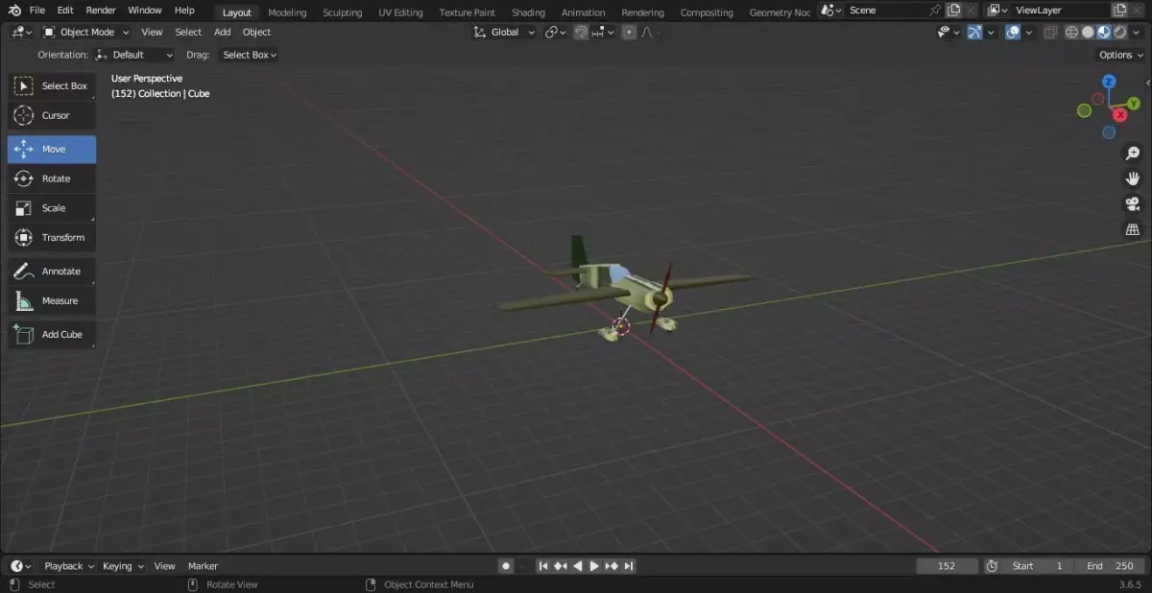Open the Object Mode dropdown
The height and width of the screenshot is (593, 1152).
coord(85,32)
